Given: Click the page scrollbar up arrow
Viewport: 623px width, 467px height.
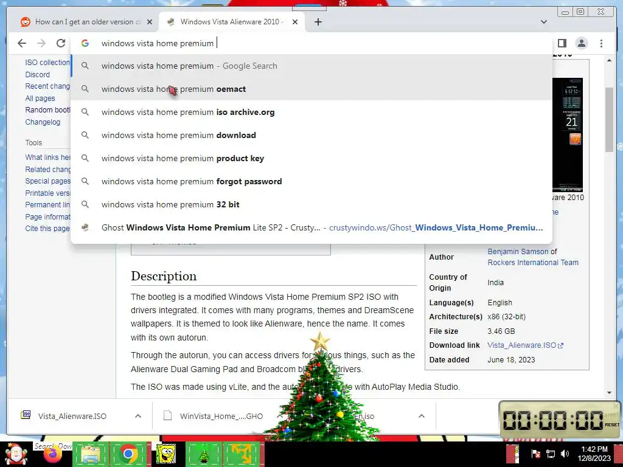Looking at the screenshot, I should [x=609, y=60].
